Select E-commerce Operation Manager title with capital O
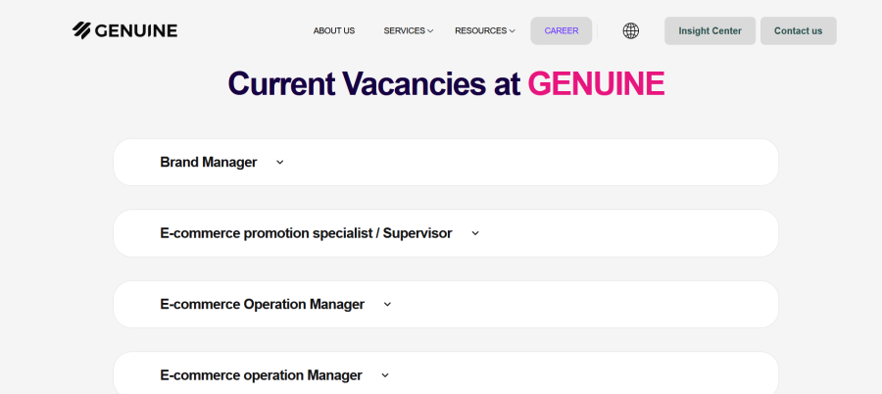882x394 pixels. (x=262, y=304)
